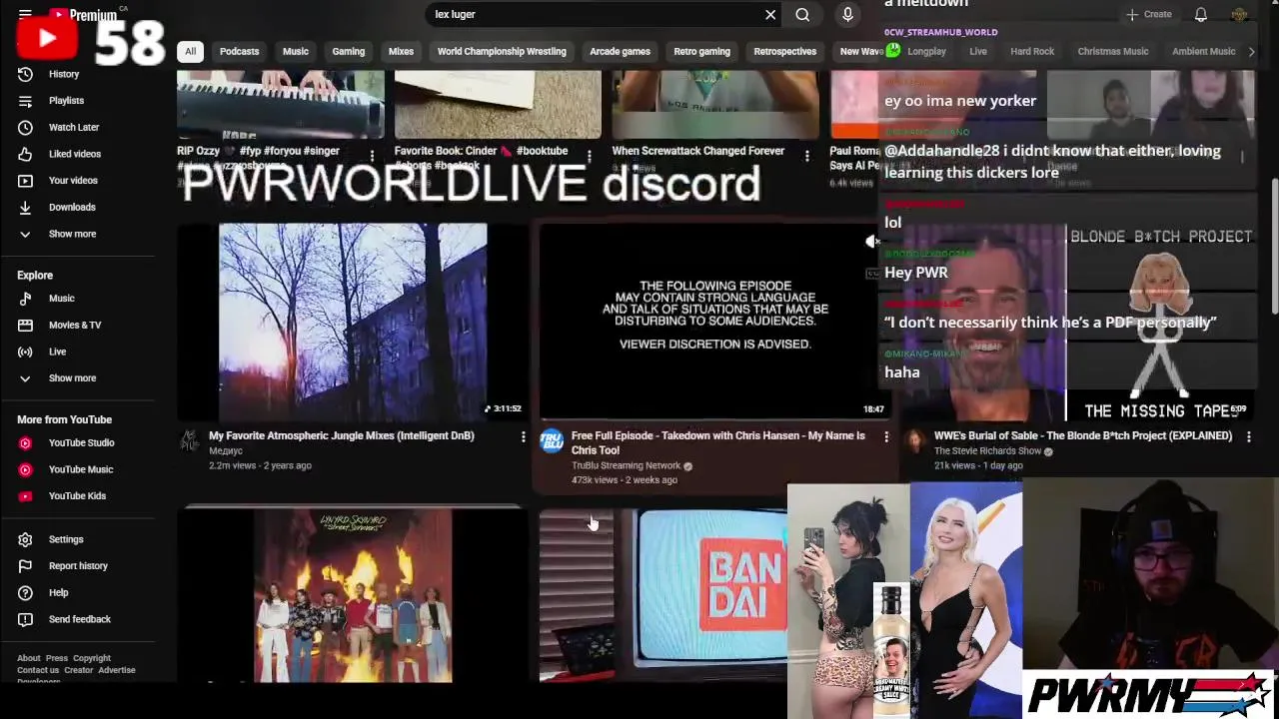Open options for Favorite Book: Cinder video

(590, 156)
